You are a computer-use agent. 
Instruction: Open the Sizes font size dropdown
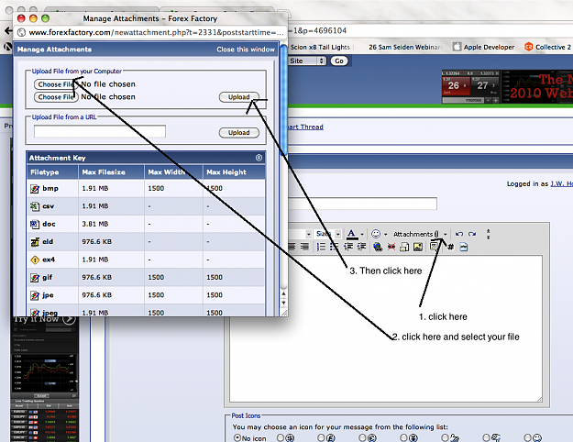coord(328,234)
